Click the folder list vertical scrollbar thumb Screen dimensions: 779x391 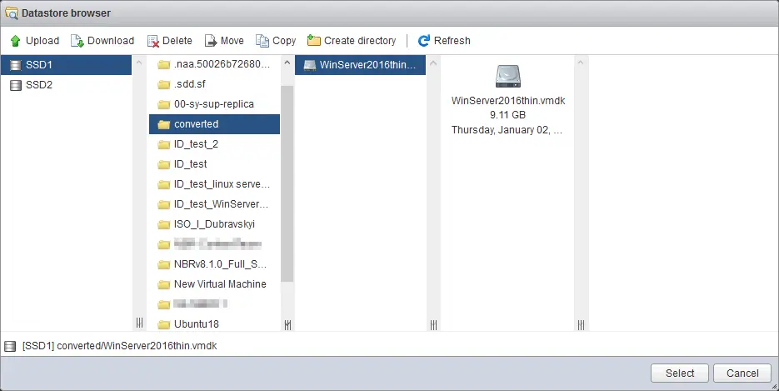287,183
